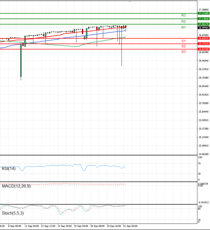
Task: Click the 19 Sep 16:00 date label
Action: (114, 226)
